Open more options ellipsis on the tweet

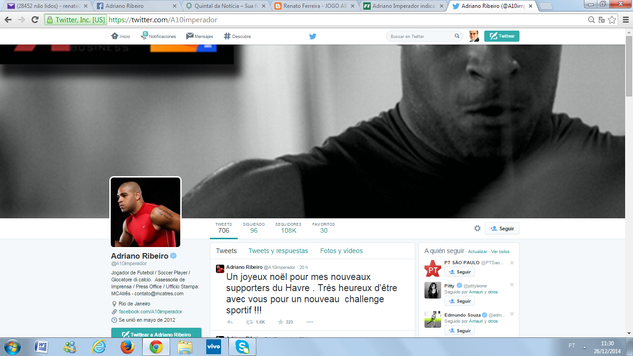point(310,322)
